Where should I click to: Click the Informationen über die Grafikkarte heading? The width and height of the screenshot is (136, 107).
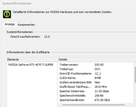click(x=28, y=52)
